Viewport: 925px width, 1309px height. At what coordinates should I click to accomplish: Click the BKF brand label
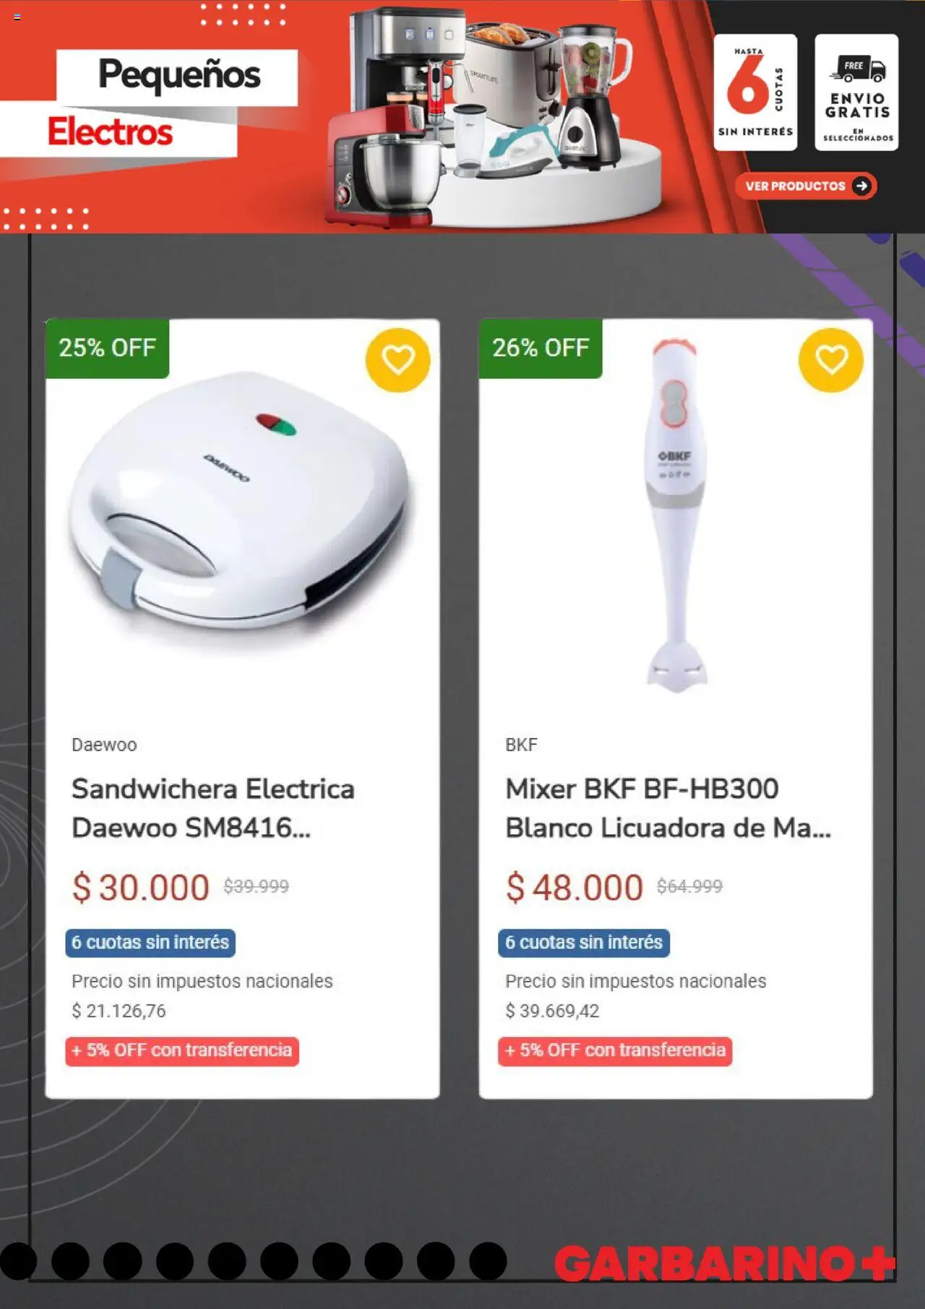(x=521, y=744)
